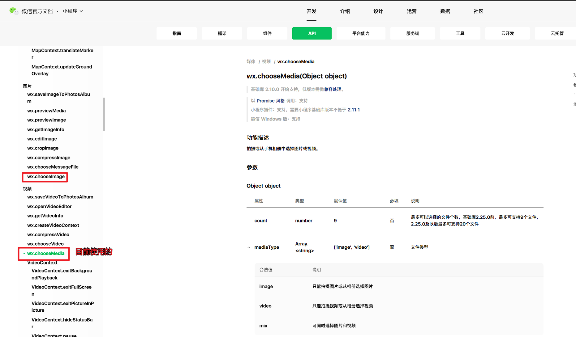Open VideoContext.exitBackgroundPlayback in sidebar
576x337 pixels.
click(x=62, y=274)
